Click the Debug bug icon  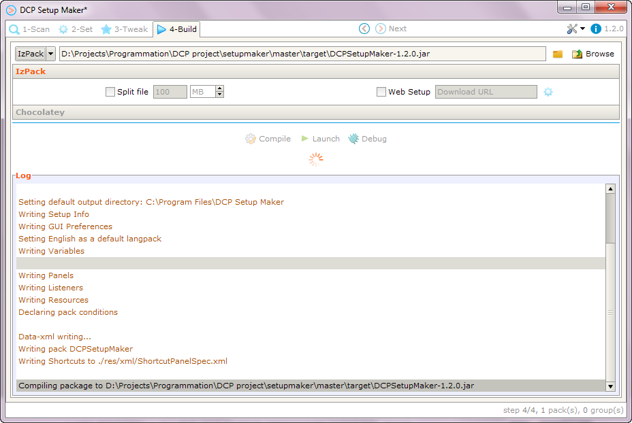pyautogui.click(x=353, y=139)
